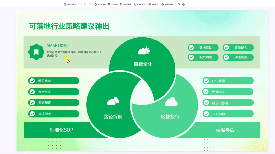Select the OKR管理 text
The image size is (275, 154).
(x=218, y=81)
